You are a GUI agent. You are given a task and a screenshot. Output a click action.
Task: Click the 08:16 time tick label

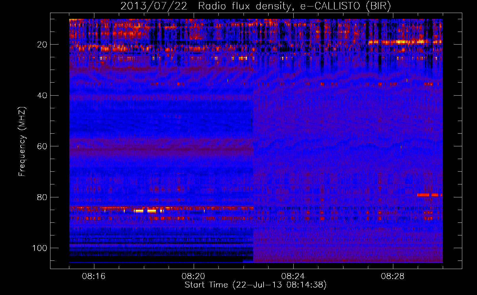(94, 276)
